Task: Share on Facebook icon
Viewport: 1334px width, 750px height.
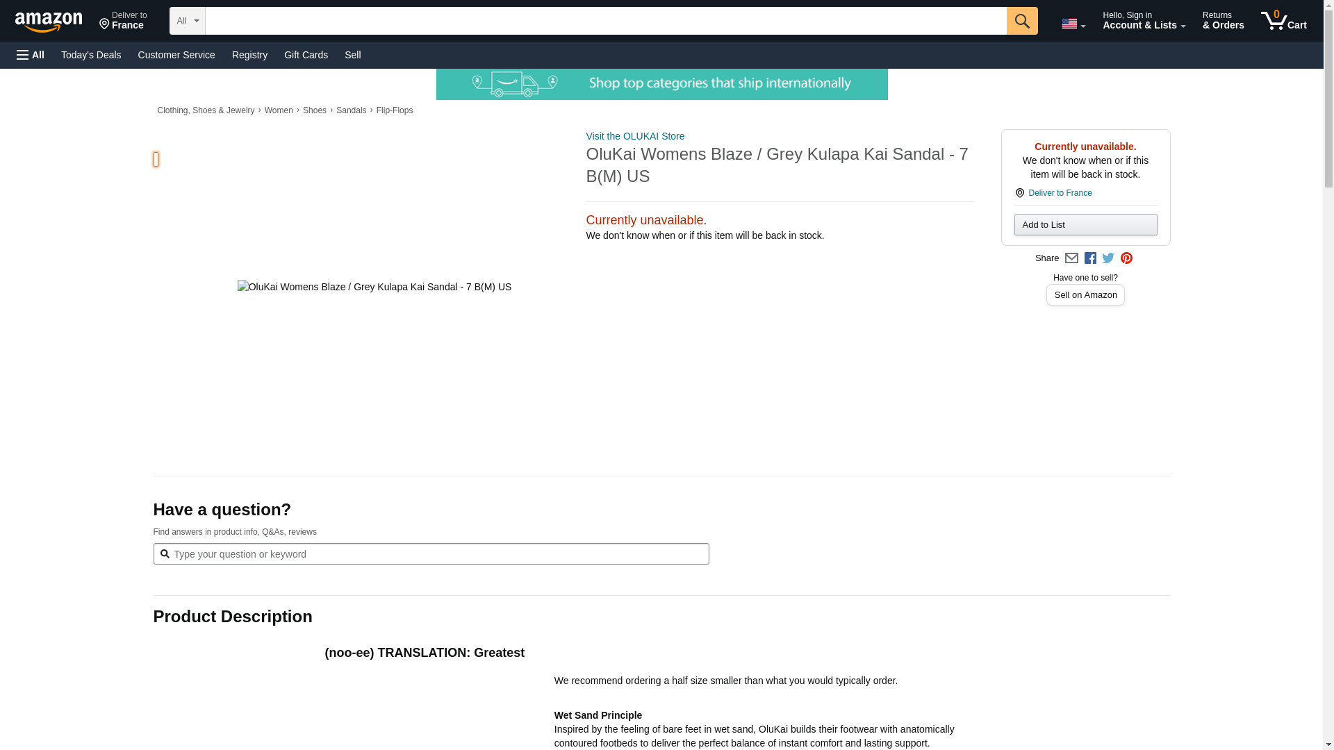Action: (1090, 258)
